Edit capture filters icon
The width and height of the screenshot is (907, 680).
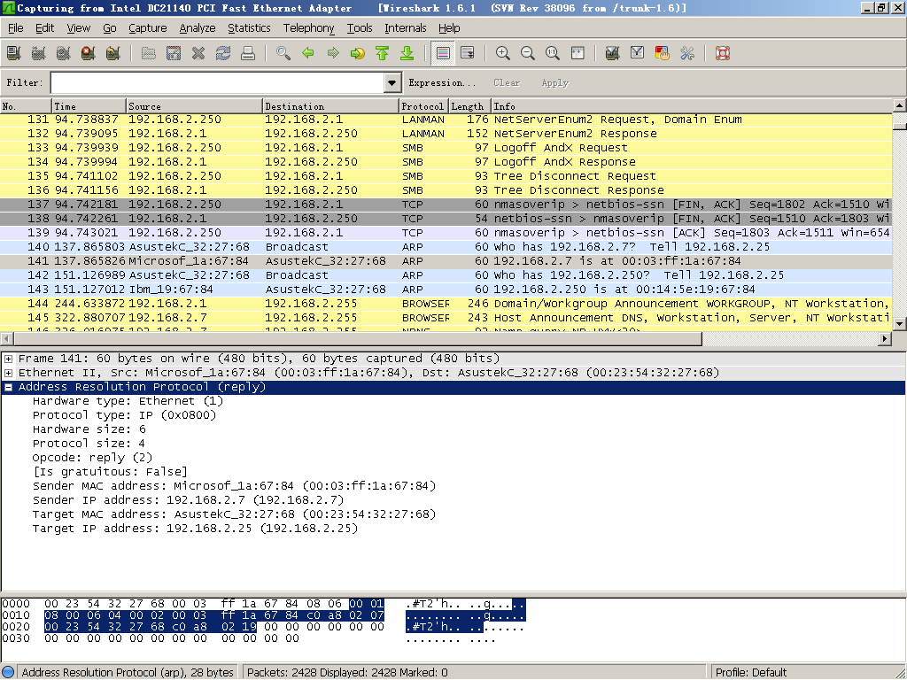pyautogui.click(x=613, y=53)
